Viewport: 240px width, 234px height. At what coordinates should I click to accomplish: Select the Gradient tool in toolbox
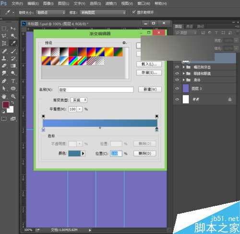pos(13,66)
